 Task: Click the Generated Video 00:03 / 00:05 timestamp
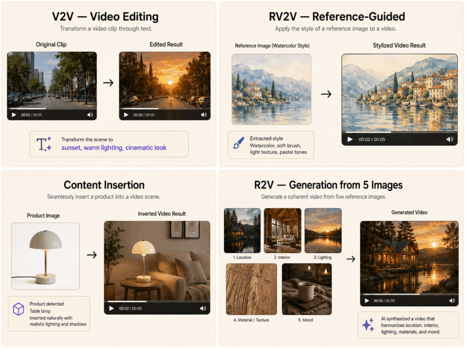[384, 301]
